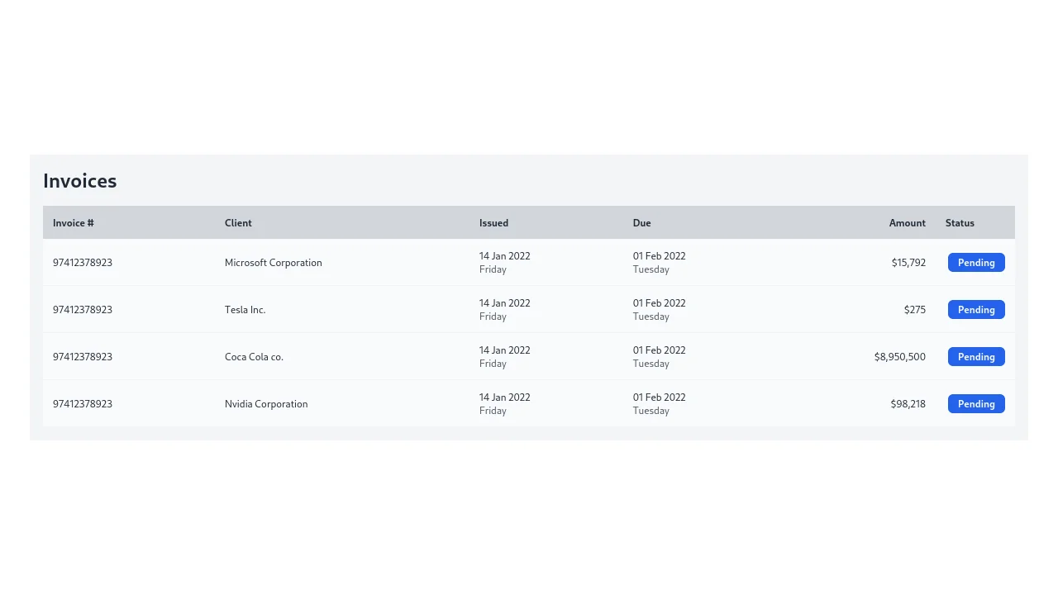Choose the Nvidia Corporation client cell

(x=266, y=404)
